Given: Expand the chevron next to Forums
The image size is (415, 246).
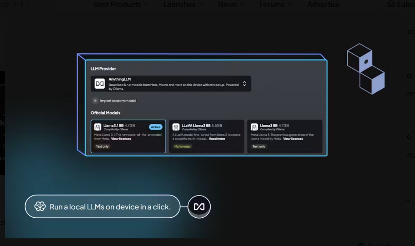Looking at the screenshot, I should click(x=290, y=5).
